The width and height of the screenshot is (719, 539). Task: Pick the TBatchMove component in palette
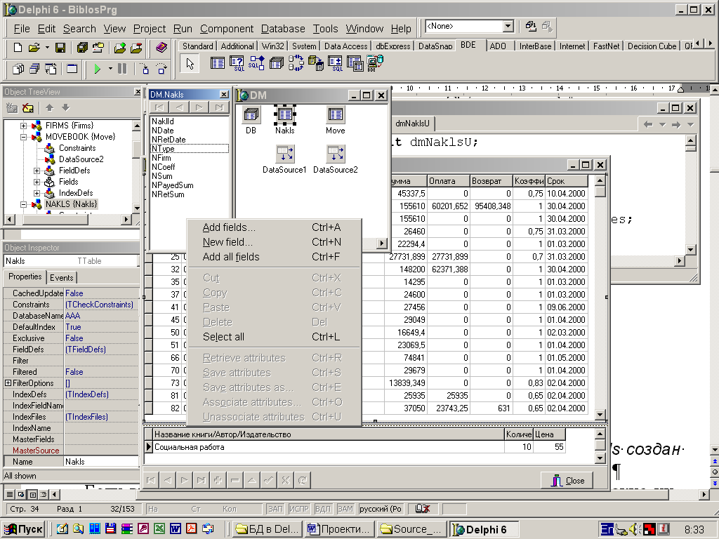[x=316, y=63]
